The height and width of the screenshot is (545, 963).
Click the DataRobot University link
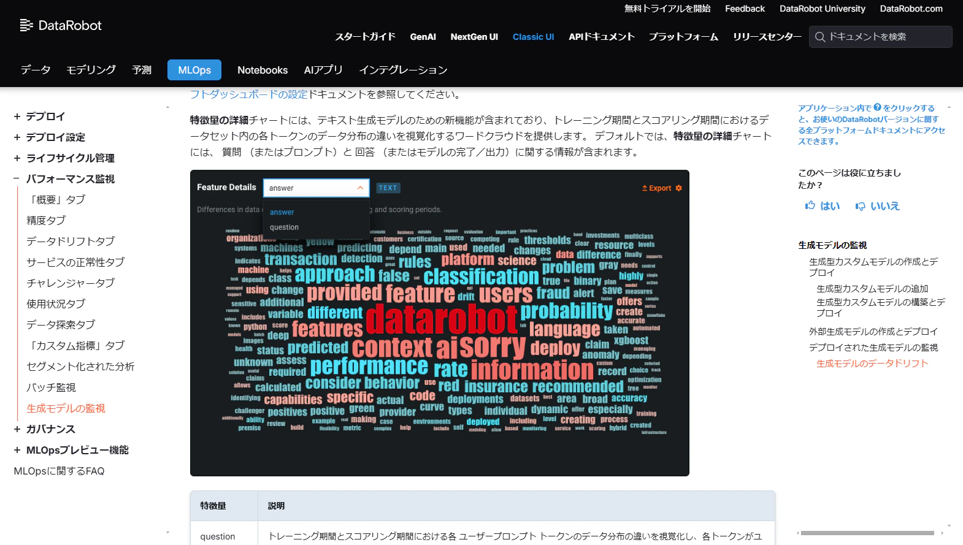tap(823, 9)
